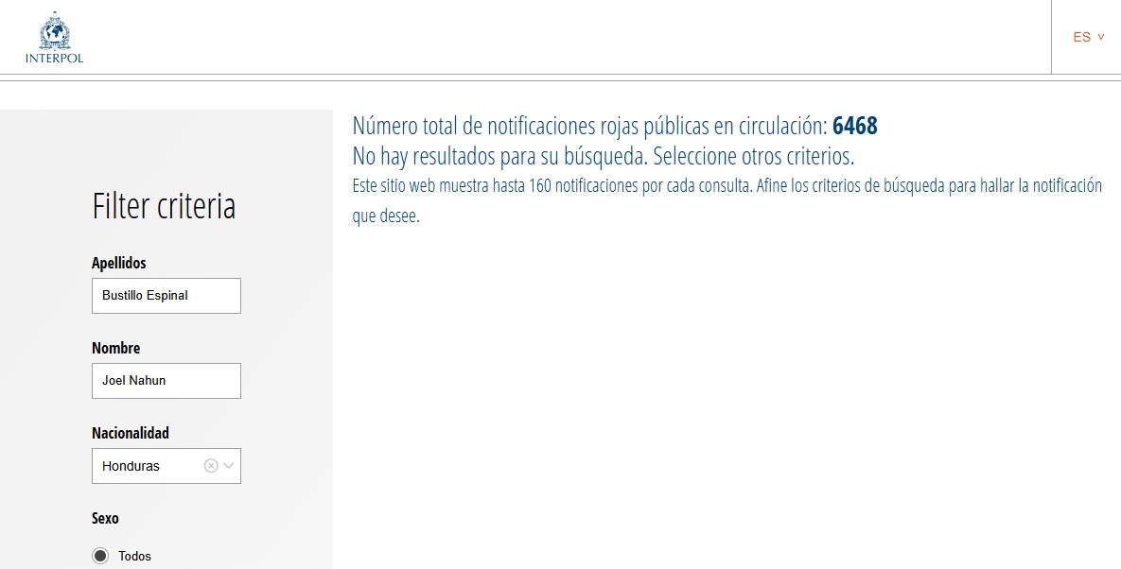Open the ES language selector
This screenshot has width=1121, height=569.
pyautogui.click(x=1082, y=37)
